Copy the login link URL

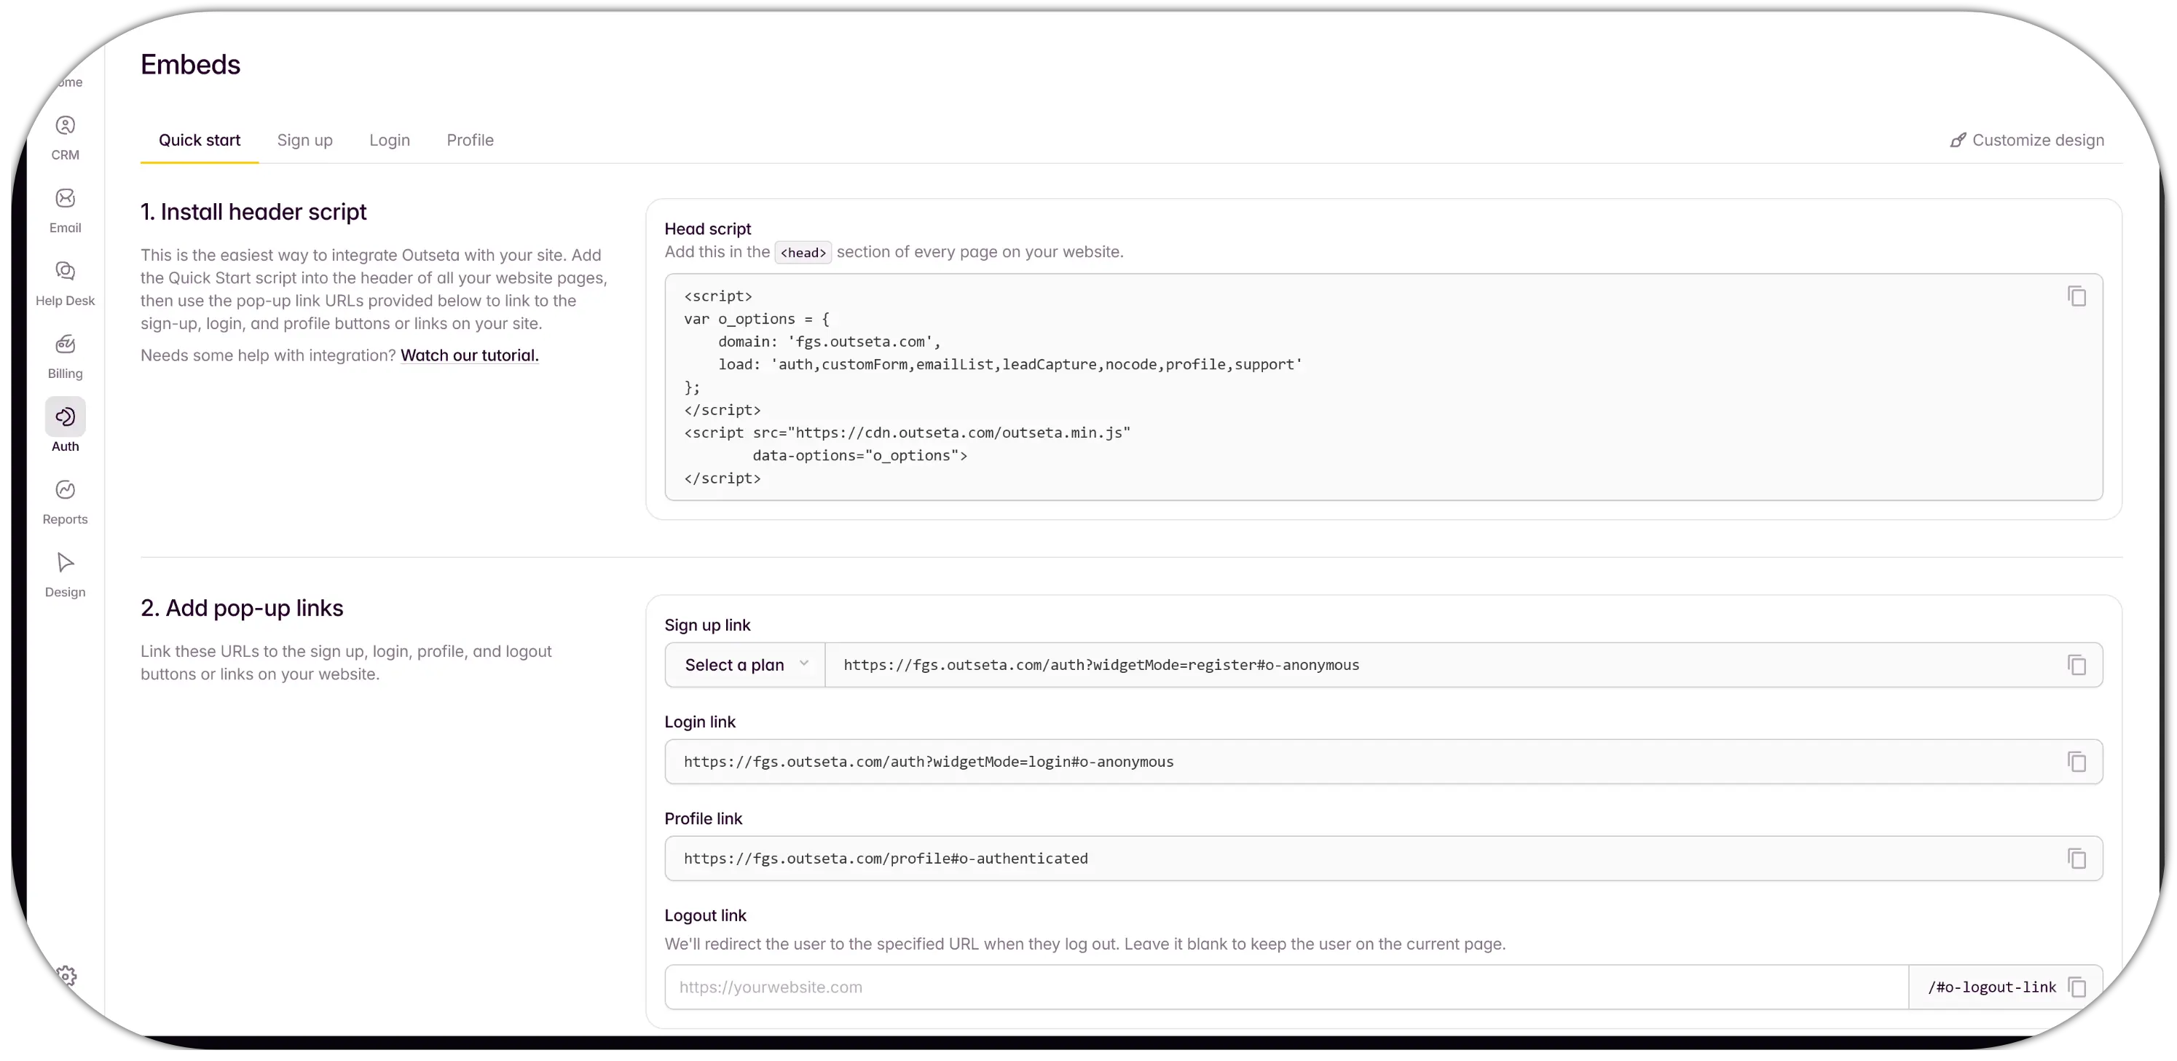tap(2076, 762)
